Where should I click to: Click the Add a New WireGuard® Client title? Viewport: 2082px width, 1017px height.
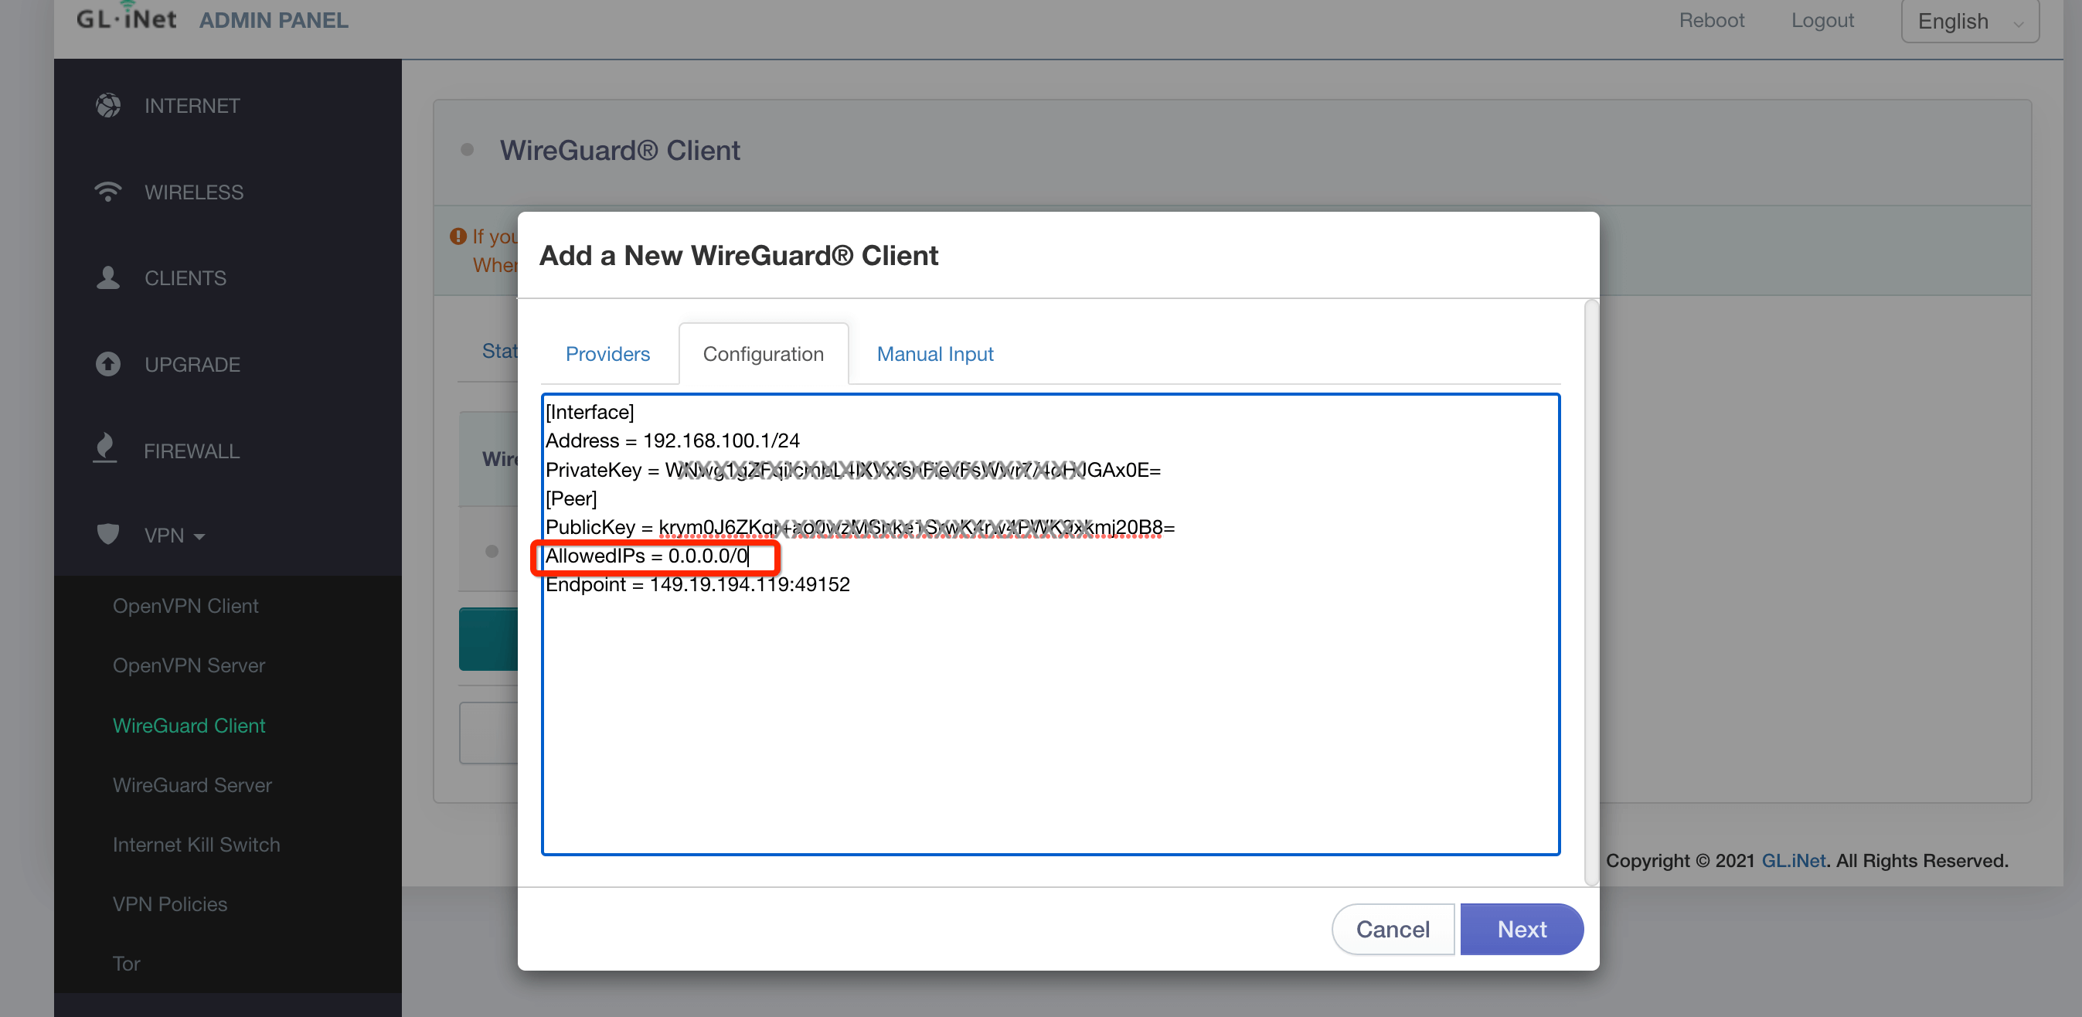tap(739, 256)
